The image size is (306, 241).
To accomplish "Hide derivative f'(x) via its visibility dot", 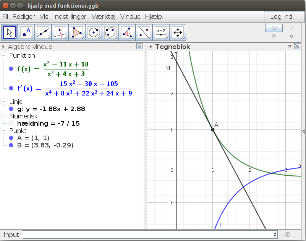I will pos(11,88).
